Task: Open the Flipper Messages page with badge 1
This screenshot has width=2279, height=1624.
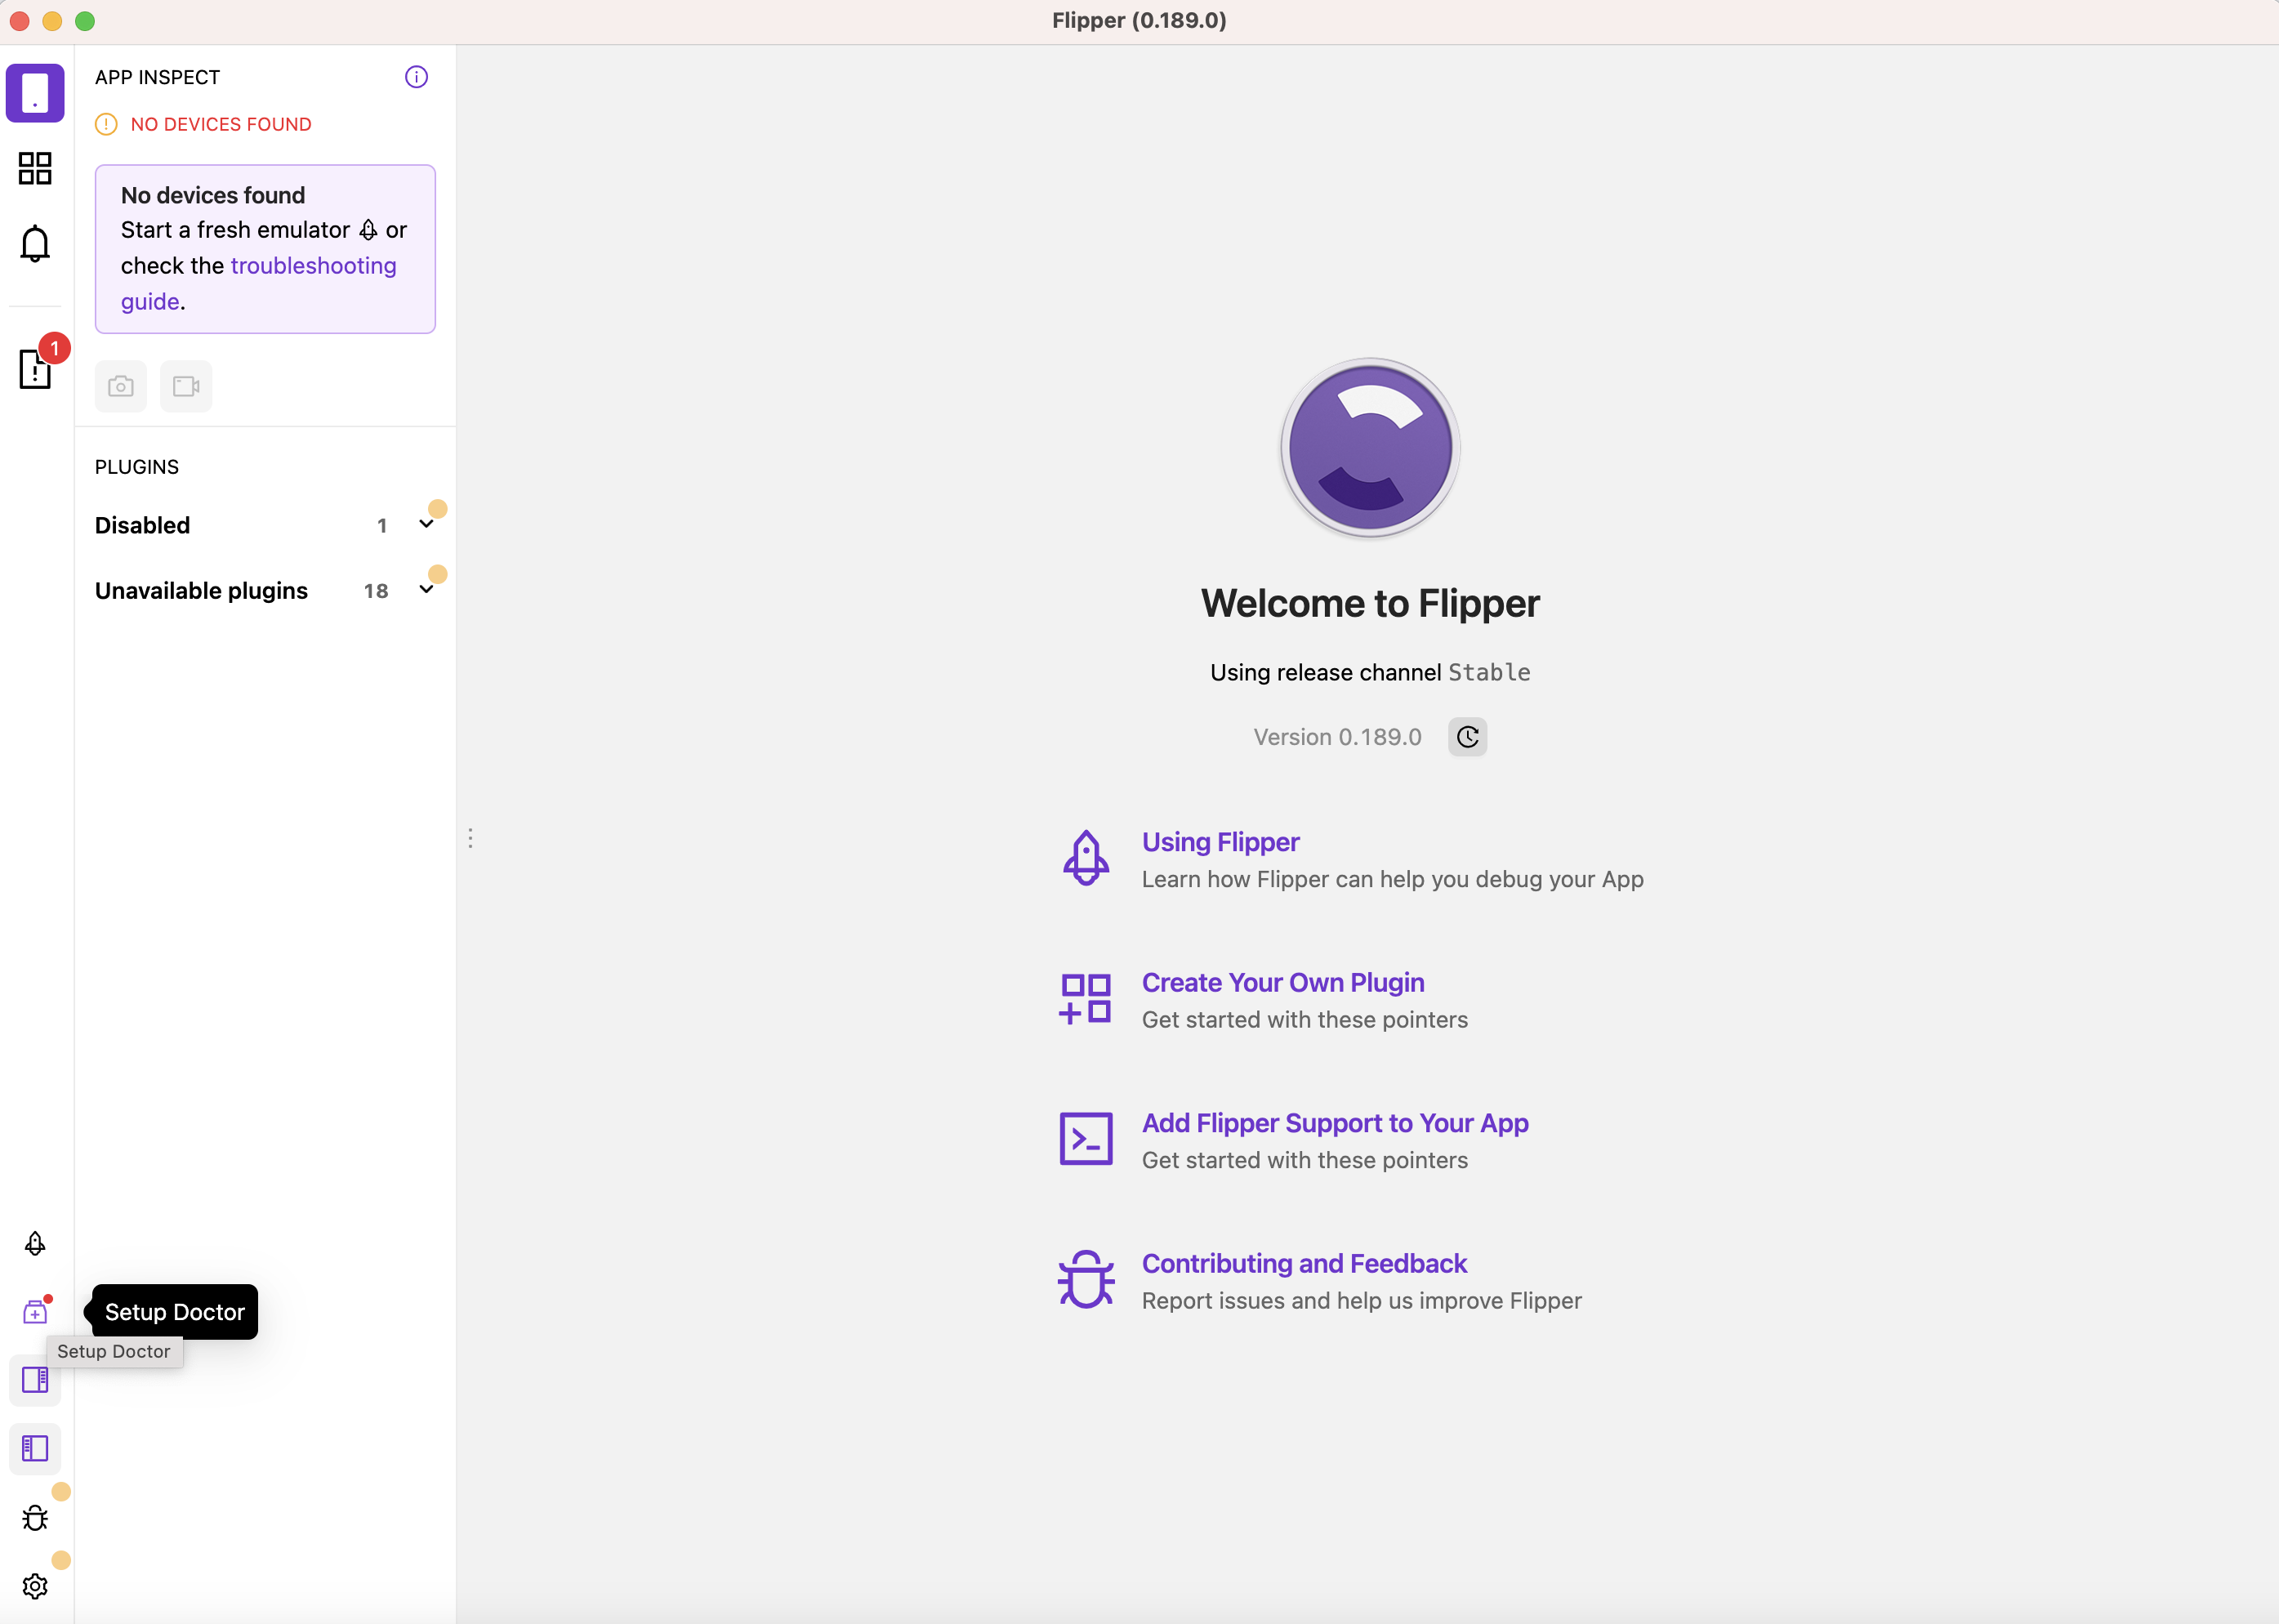Action: [x=34, y=369]
